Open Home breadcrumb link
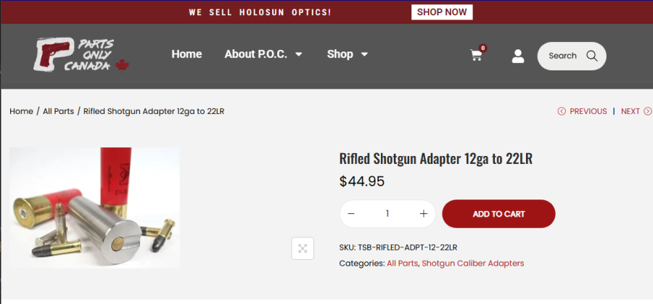 [21, 111]
